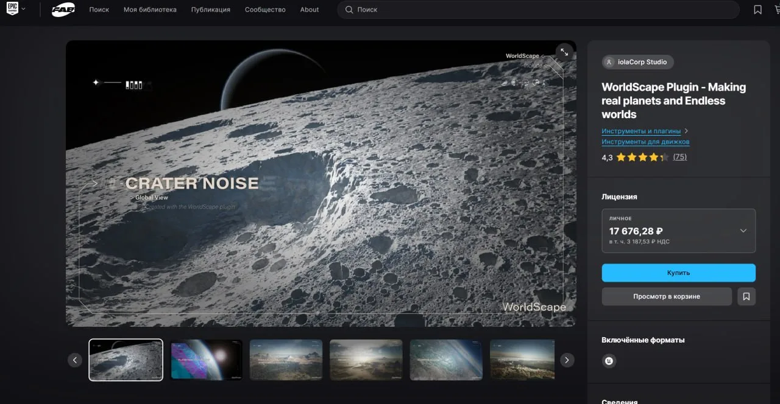Select the fourth gallery thumbnail
780x404 pixels.
(366, 360)
